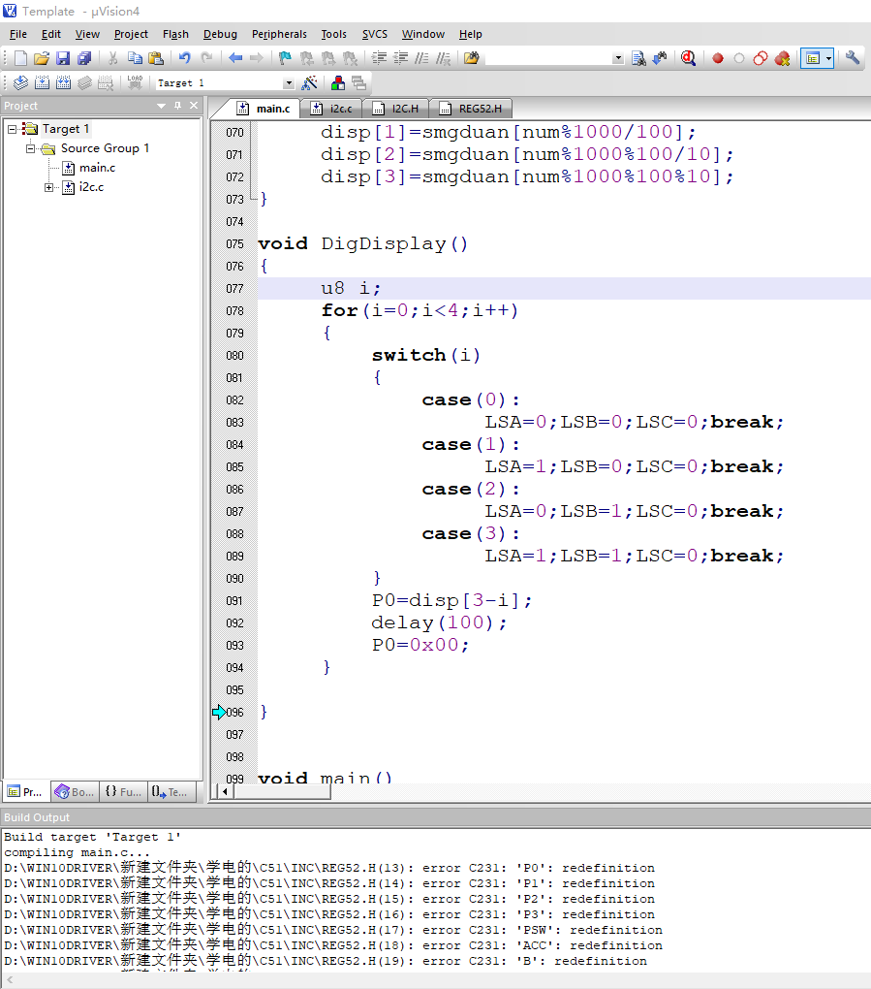This screenshot has height=989, width=871.
Task: Comment selection toolbar icon
Action: (422, 58)
